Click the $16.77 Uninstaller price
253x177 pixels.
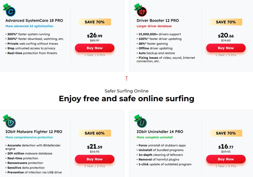tap(226, 147)
